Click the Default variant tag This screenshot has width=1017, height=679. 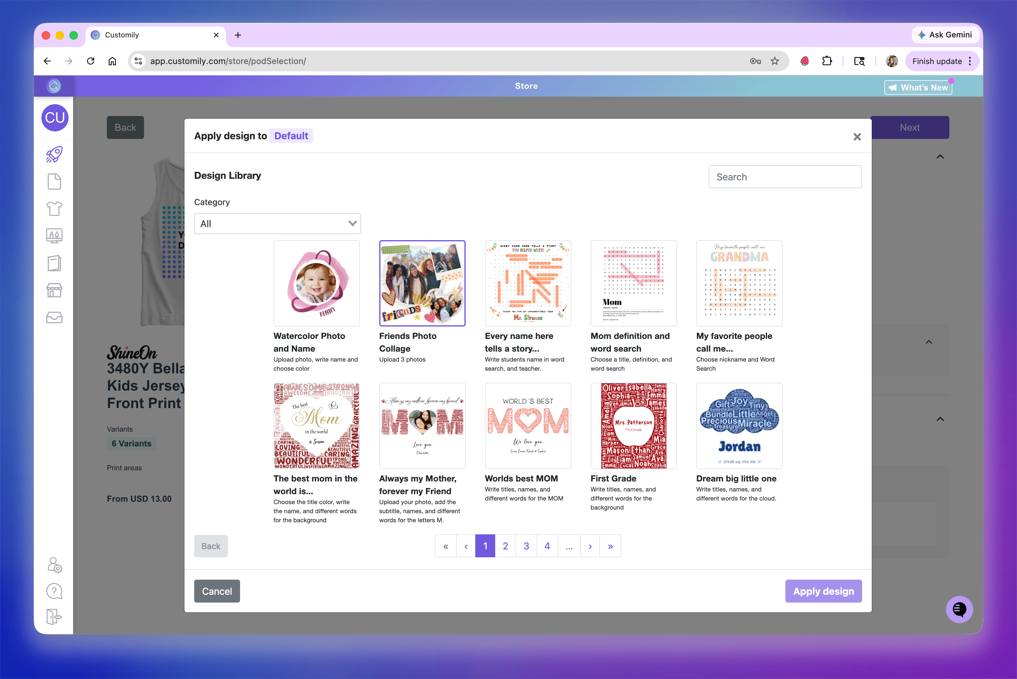(x=291, y=136)
